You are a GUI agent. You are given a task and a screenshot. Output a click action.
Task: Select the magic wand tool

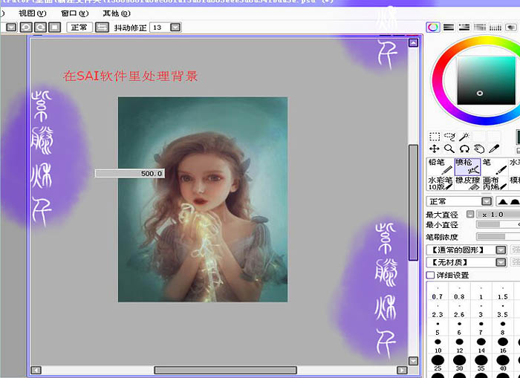pyautogui.click(x=464, y=137)
